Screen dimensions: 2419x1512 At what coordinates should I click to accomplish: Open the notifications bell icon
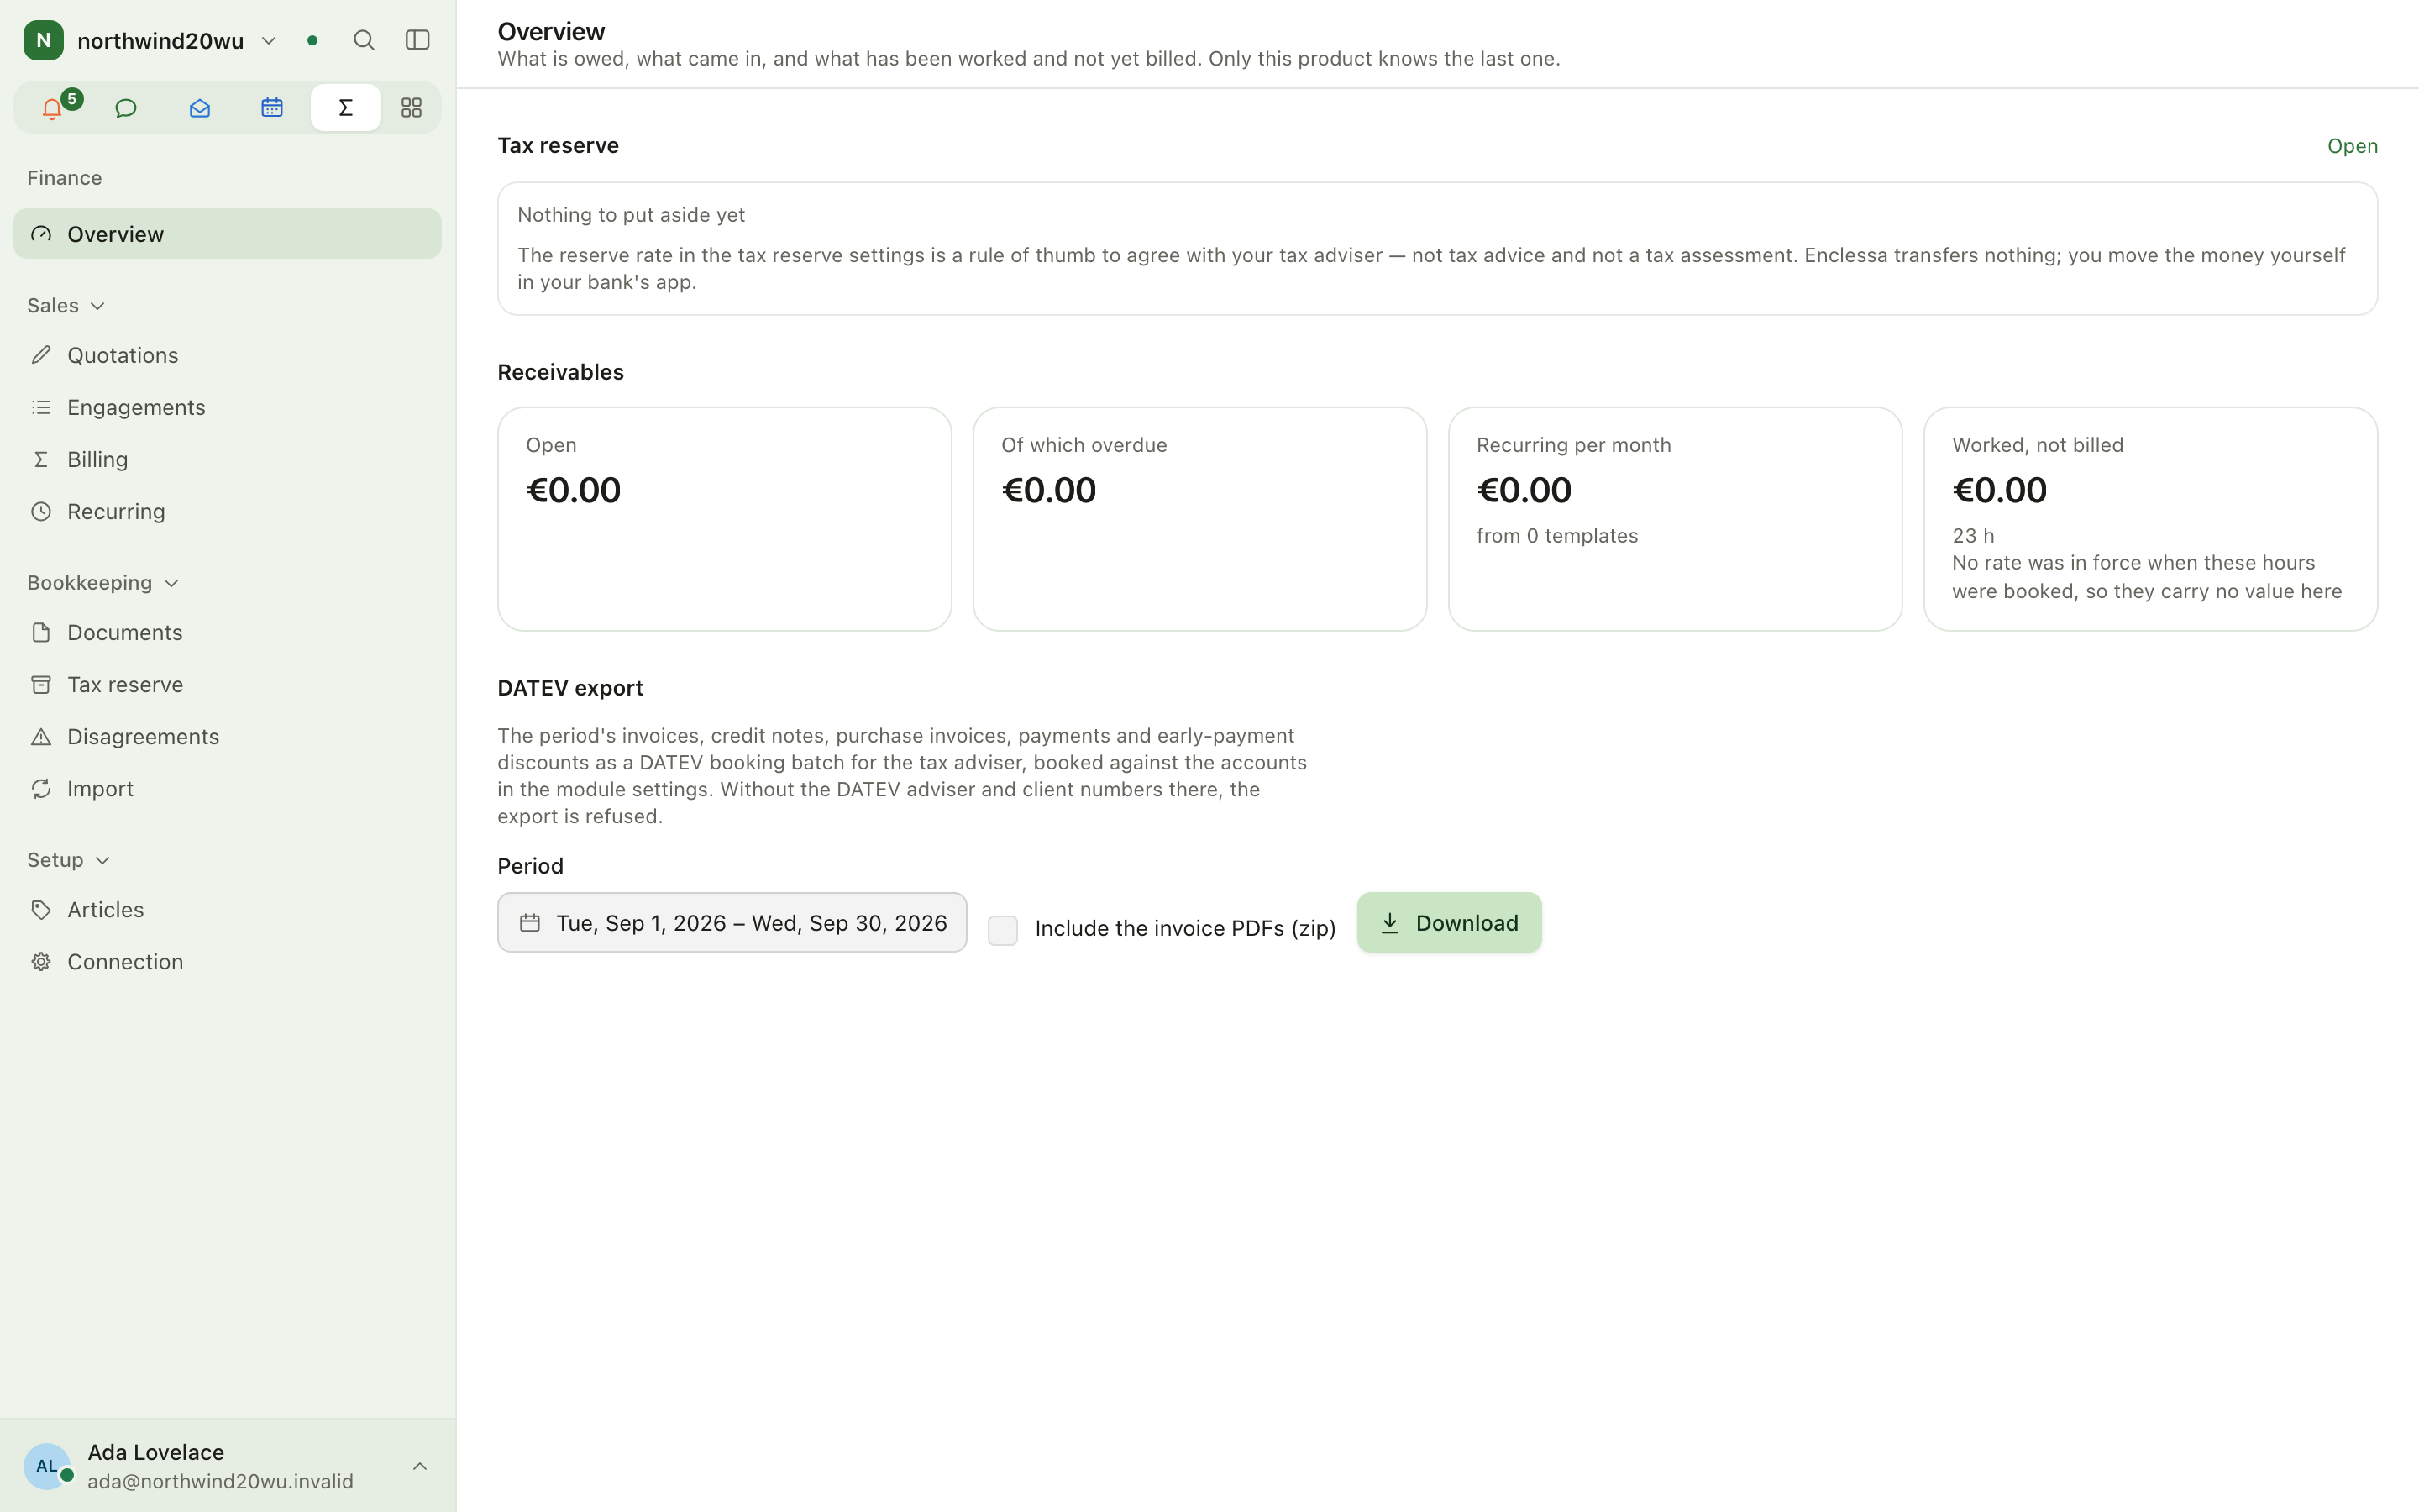pos(52,108)
